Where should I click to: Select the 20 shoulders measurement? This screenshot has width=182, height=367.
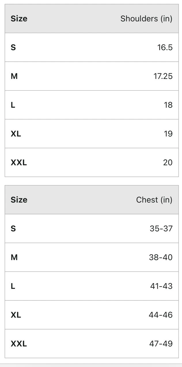click(168, 163)
